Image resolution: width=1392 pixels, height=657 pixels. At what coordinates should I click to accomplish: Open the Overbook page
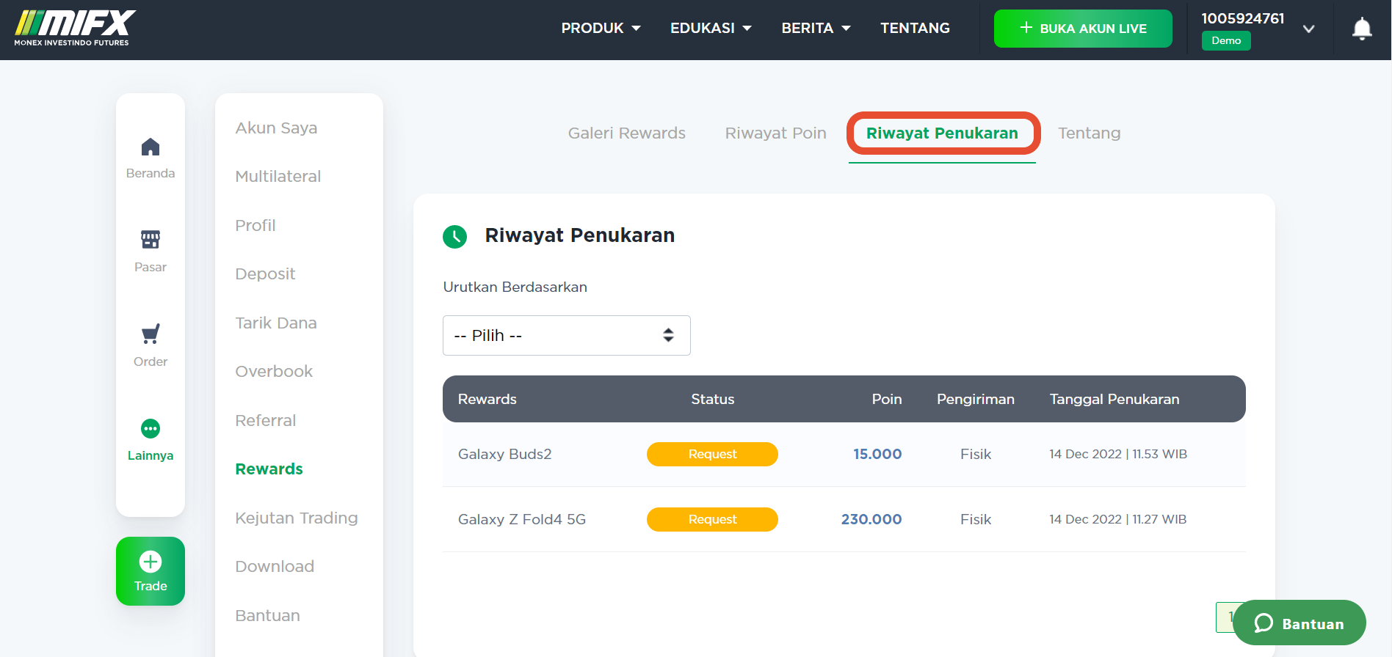point(274,371)
